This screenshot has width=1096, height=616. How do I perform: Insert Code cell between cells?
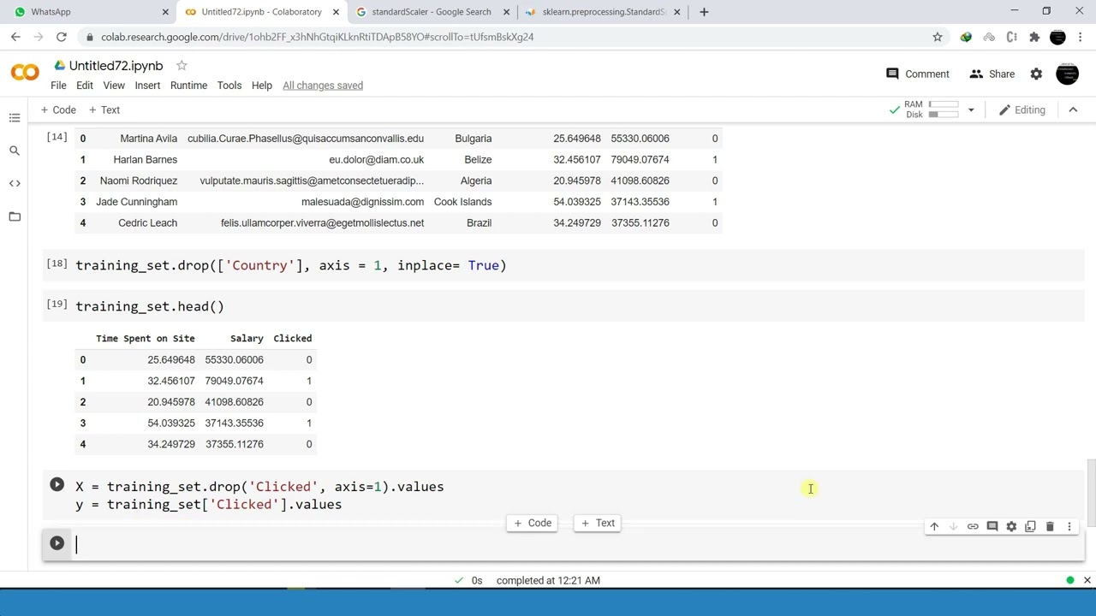pyautogui.click(x=532, y=523)
